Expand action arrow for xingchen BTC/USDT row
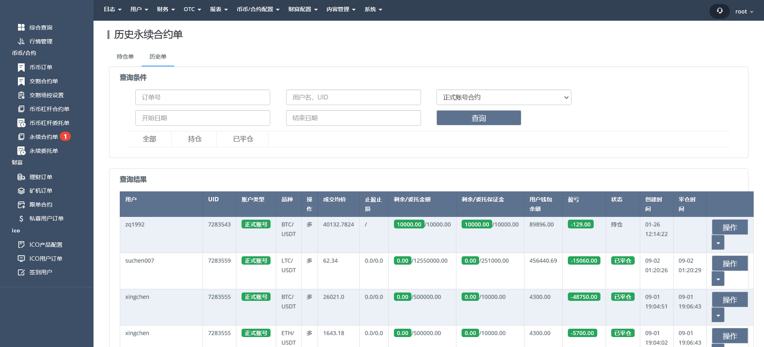Viewport: 764px width, 347px height. coord(718,315)
